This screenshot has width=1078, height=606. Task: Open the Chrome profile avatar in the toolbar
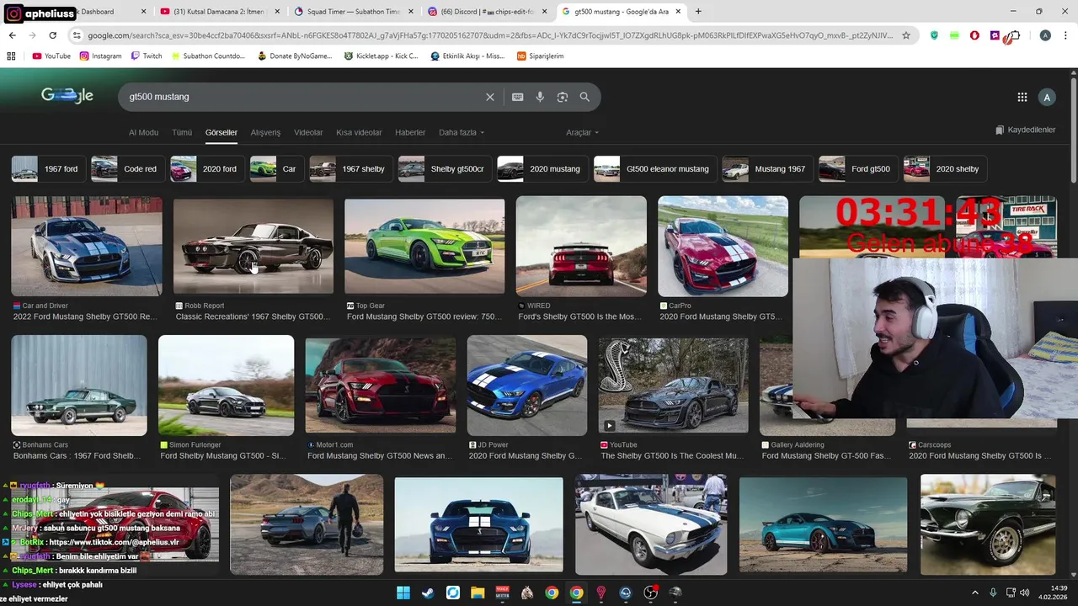pyautogui.click(x=1045, y=35)
